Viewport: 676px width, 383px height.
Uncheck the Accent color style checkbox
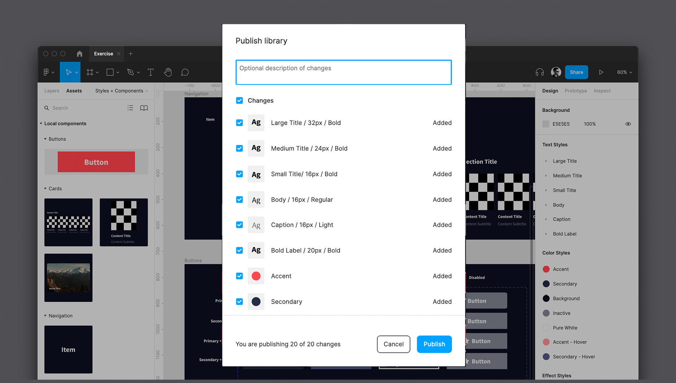(x=240, y=276)
